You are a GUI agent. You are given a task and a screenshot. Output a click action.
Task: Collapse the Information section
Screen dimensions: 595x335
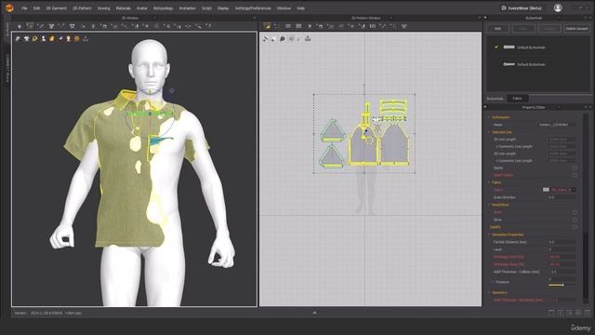click(x=489, y=117)
